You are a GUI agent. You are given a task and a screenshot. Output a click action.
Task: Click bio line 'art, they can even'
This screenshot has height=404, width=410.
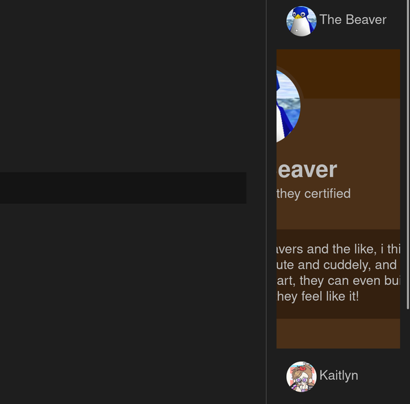point(338,281)
